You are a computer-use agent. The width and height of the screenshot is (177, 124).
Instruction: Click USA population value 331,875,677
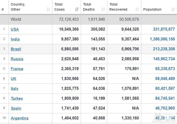[x=164, y=29]
